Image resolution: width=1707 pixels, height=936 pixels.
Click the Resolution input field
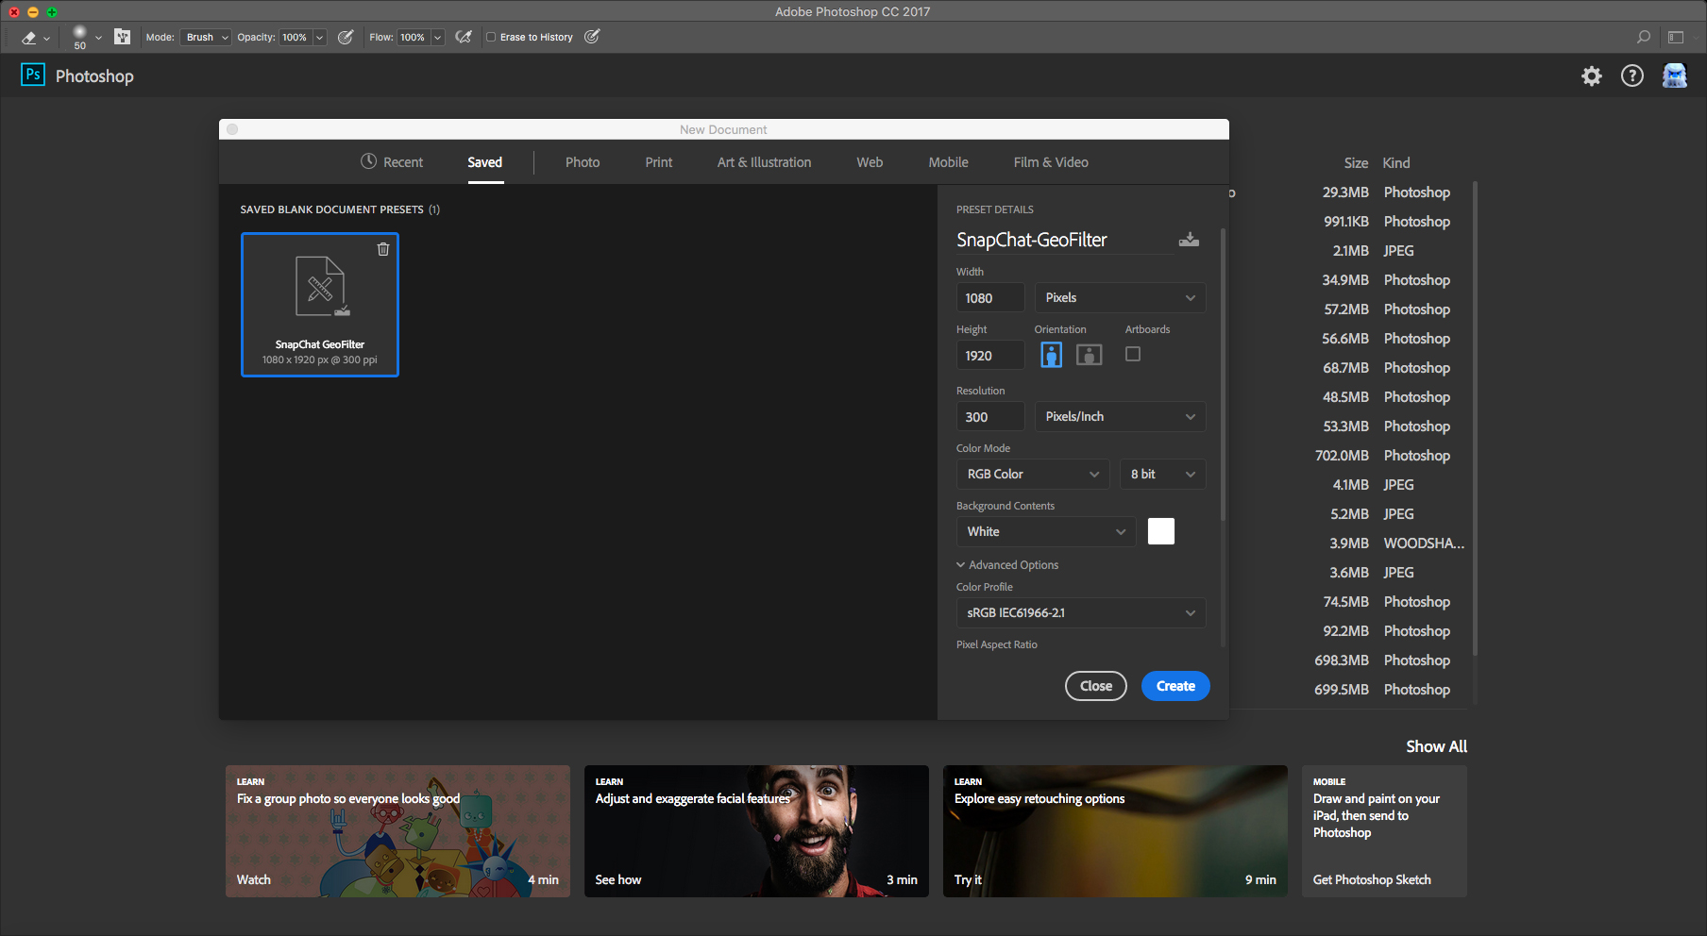tap(990, 416)
